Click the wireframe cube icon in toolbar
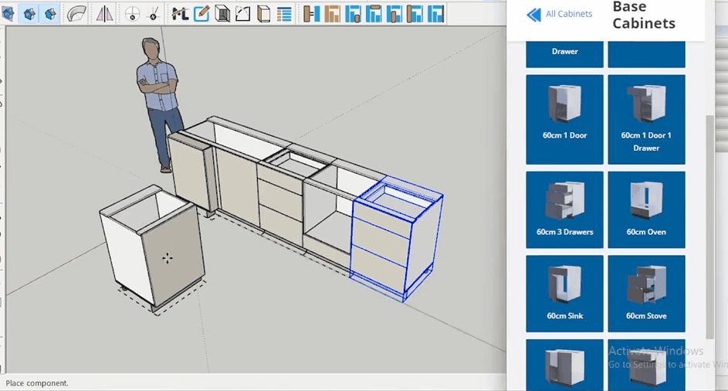This screenshot has height=391, width=728. pyautogui.click(x=222, y=13)
